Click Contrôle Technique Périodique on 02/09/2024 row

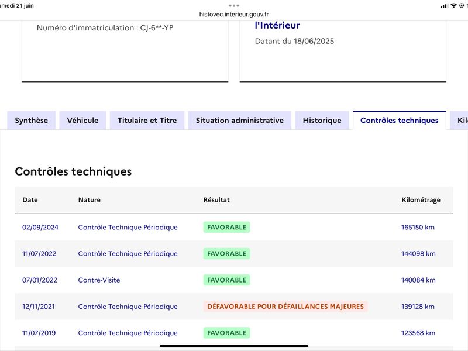click(x=128, y=227)
